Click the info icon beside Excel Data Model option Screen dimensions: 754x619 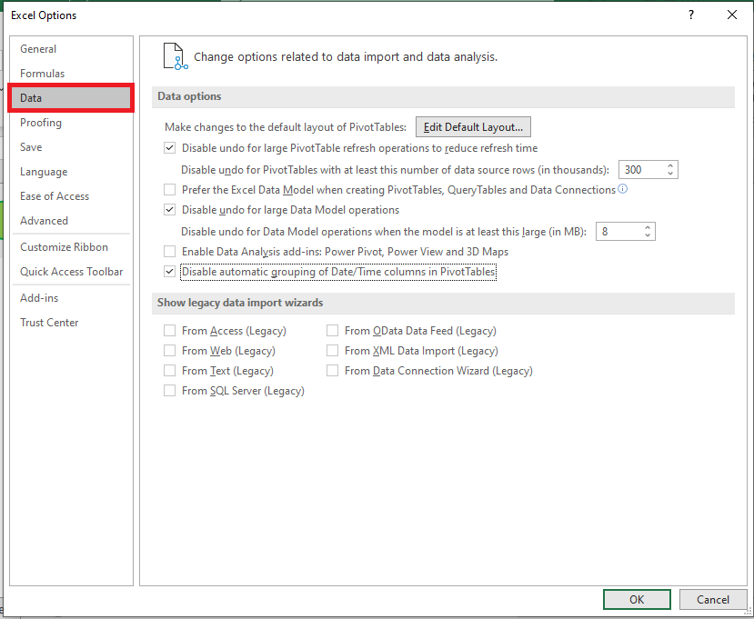click(623, 189)
